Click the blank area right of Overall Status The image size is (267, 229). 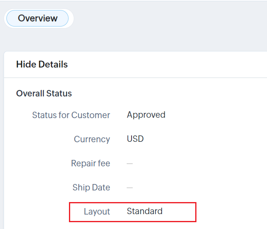[x=168, y=94]
